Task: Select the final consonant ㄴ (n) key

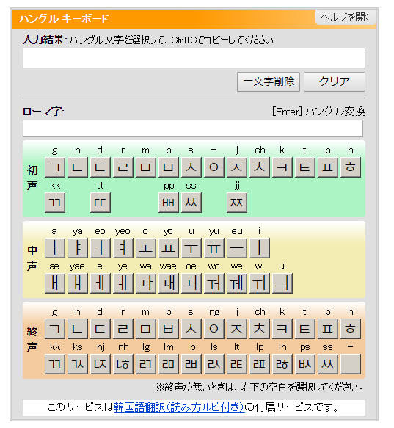Action: tap(78, 329)
